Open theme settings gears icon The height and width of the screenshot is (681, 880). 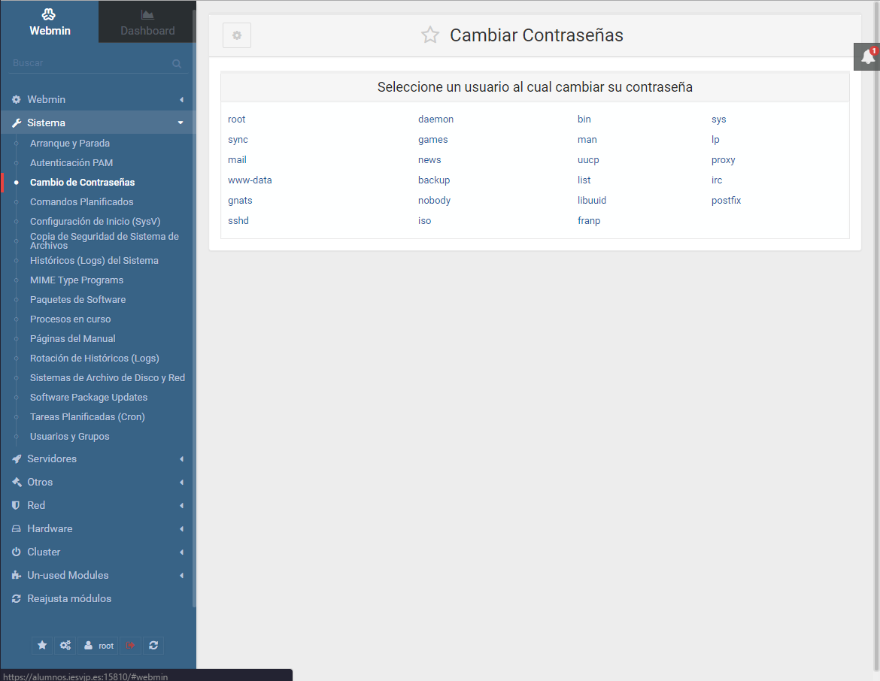tap(65, 645)
